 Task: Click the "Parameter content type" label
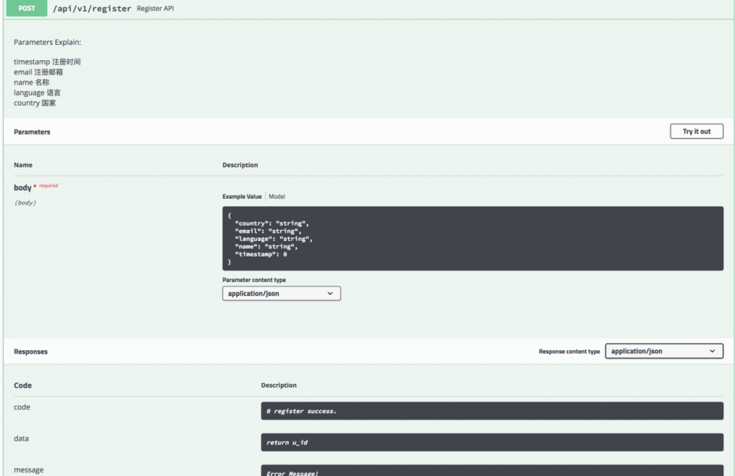[x=254, y=280]
